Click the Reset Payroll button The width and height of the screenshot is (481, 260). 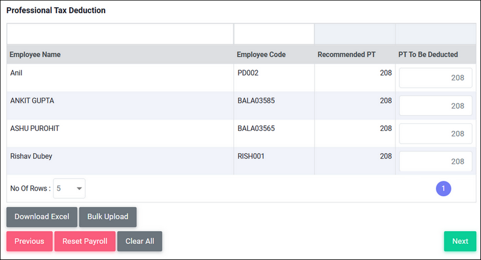[x=85, y=241]
